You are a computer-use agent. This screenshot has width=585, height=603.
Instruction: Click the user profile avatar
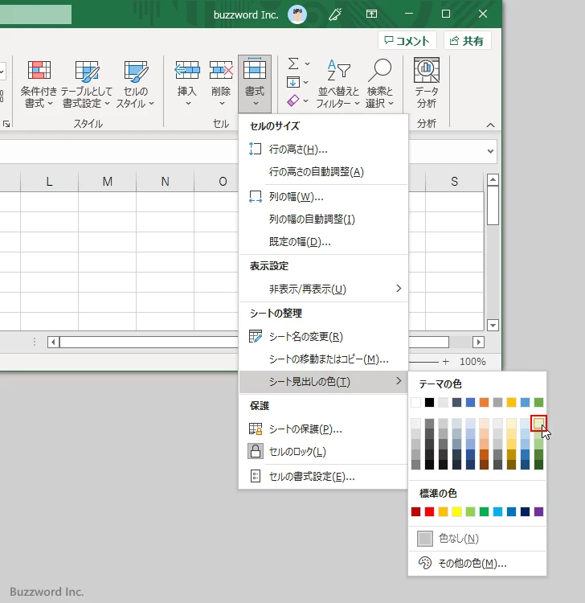297,14
